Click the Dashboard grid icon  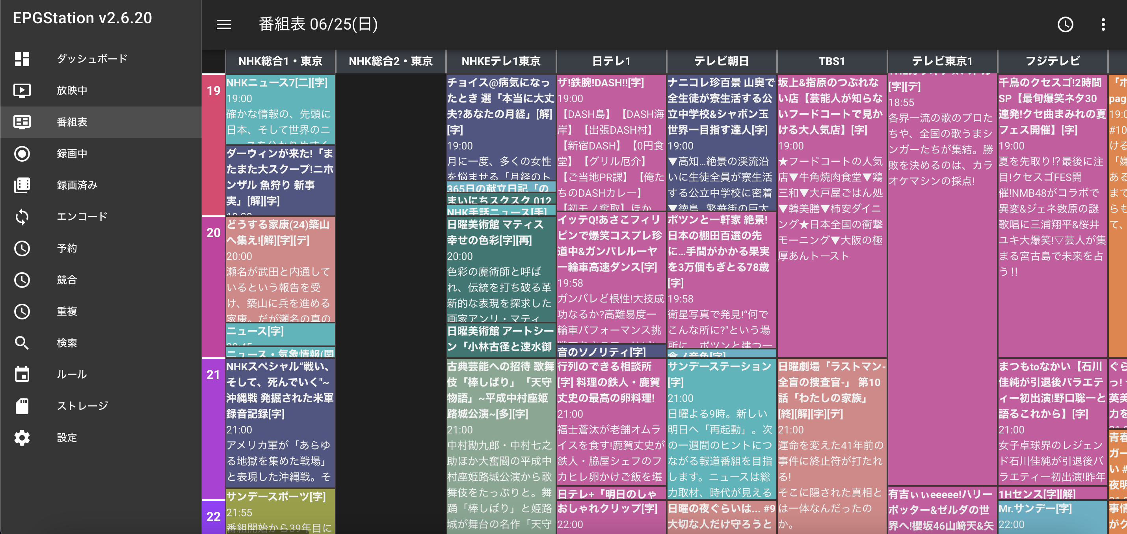[22, 59]
